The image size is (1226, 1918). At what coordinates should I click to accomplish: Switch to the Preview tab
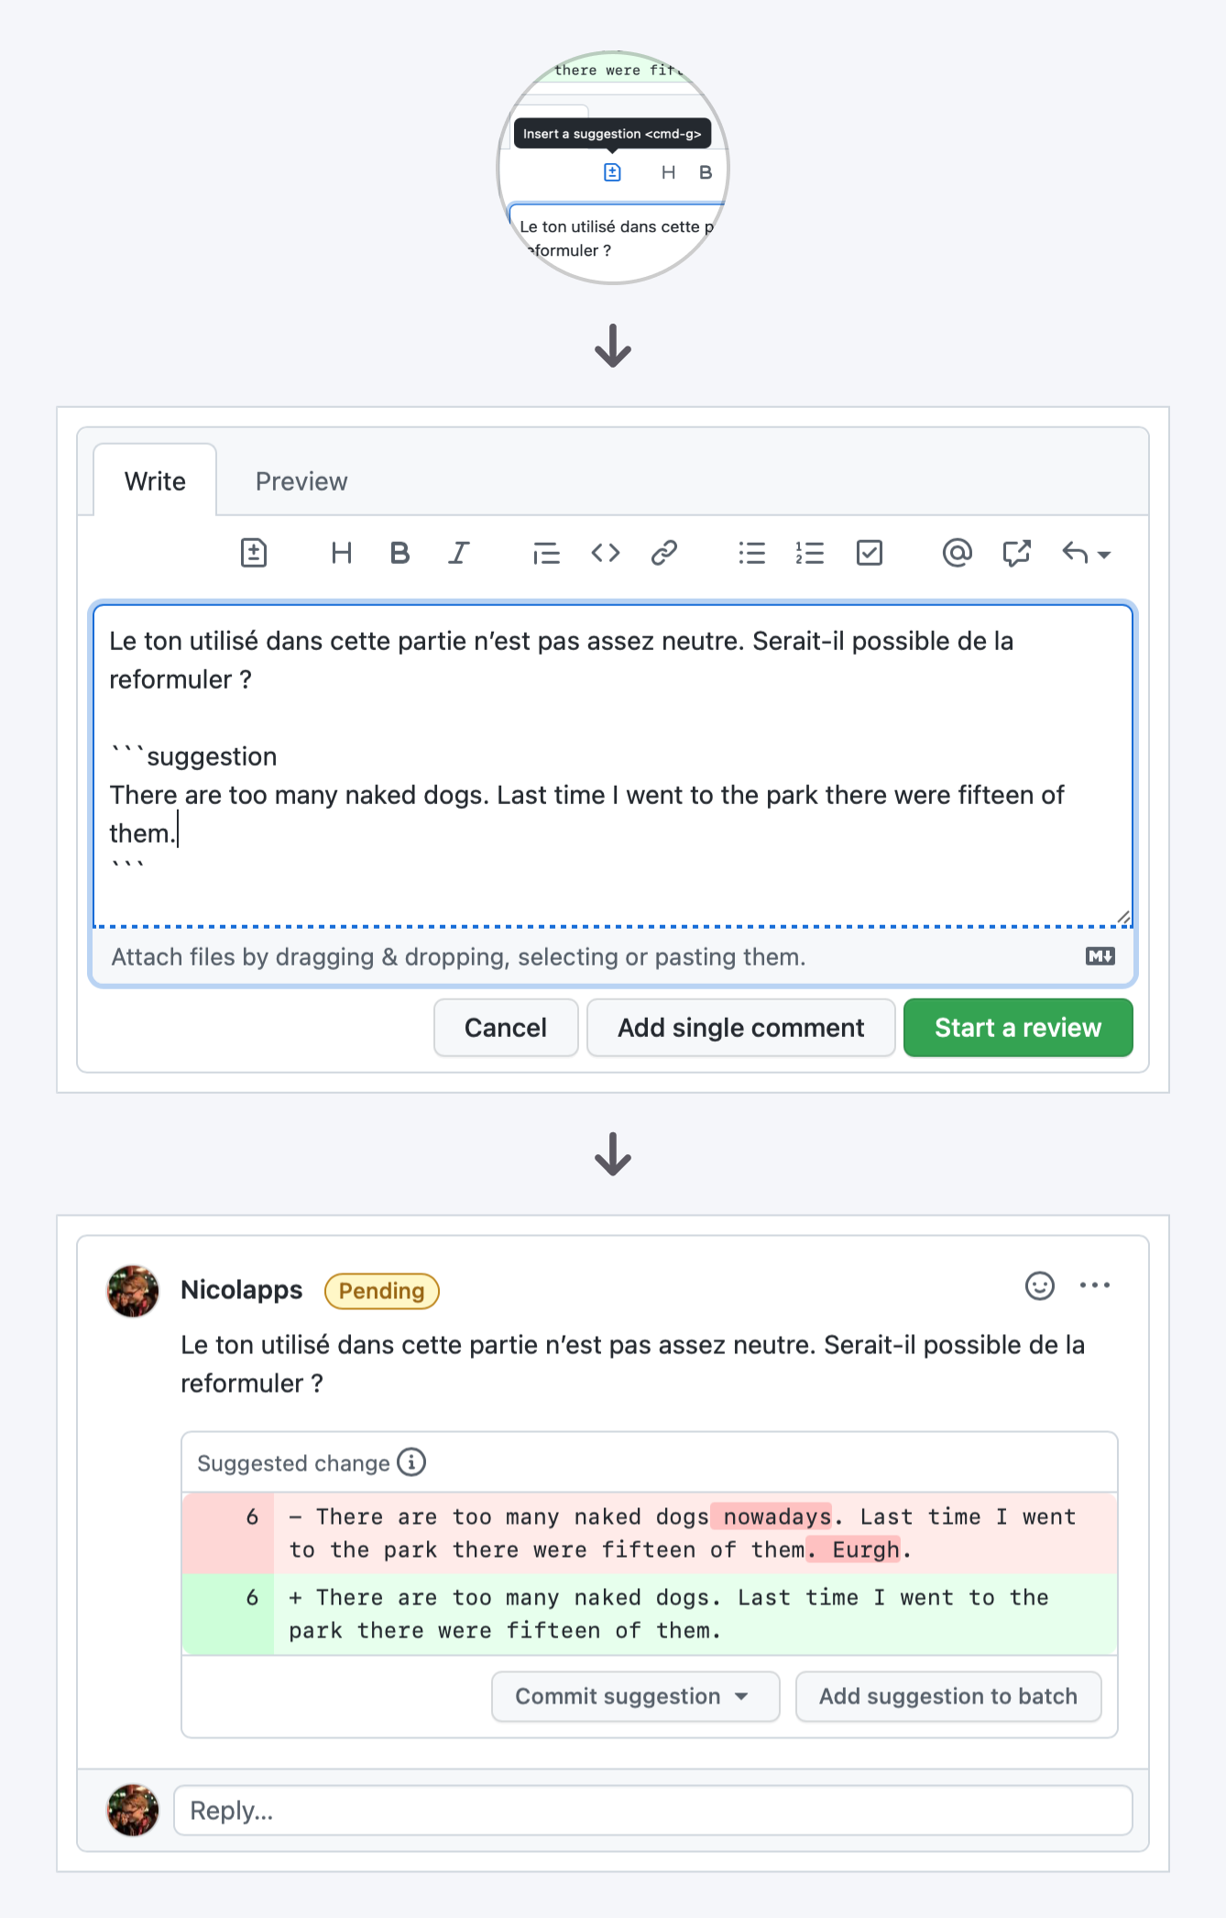(301, 481)
